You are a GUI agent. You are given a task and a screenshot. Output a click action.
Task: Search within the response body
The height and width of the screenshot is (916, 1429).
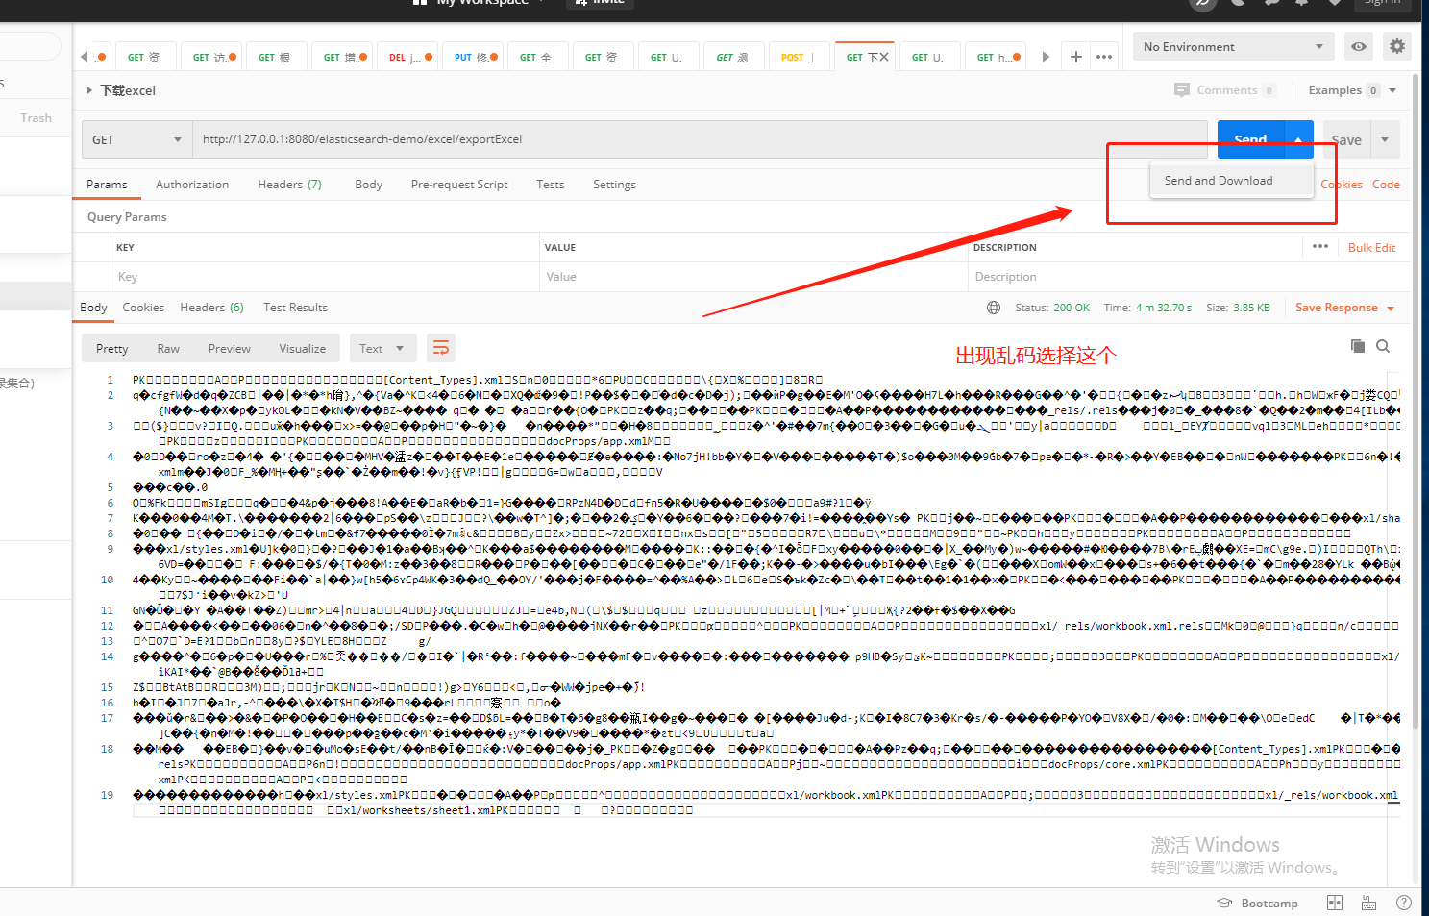(1383, 346)
